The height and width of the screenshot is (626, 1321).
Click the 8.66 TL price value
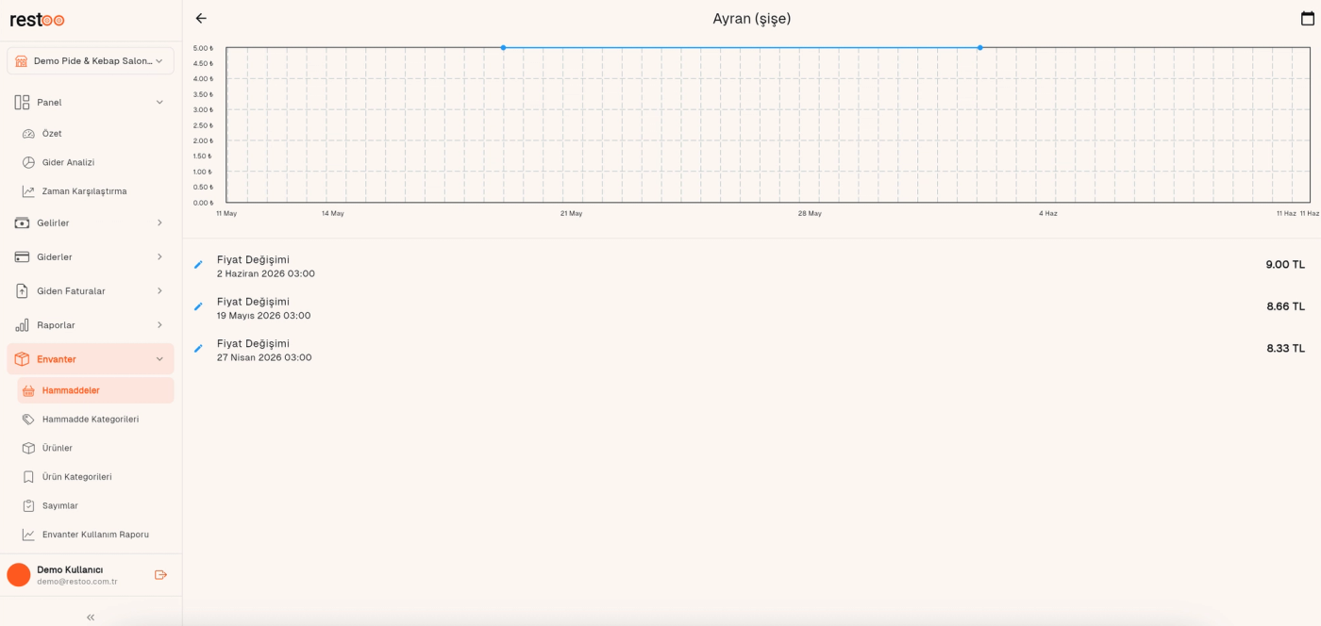(1285, 306)
